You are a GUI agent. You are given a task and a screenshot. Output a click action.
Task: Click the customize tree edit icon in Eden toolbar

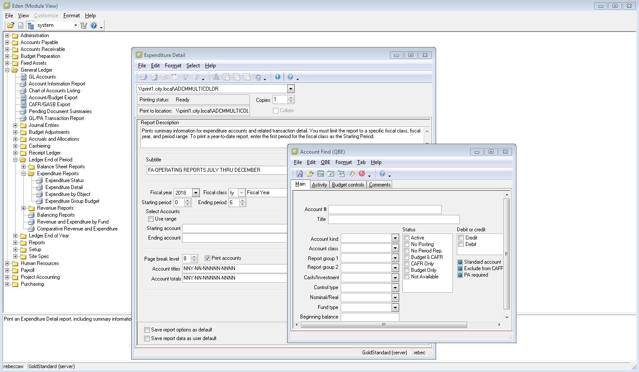[x=84, y=25]
